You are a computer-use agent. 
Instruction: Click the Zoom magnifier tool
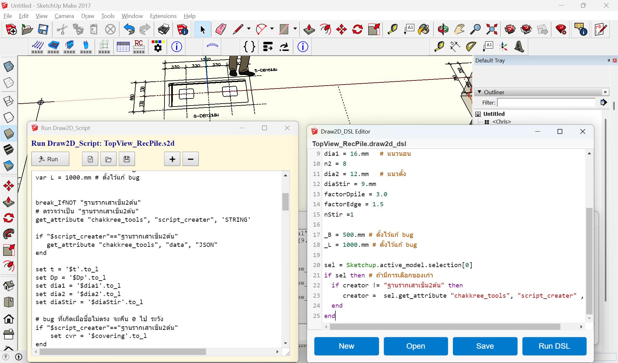coord(475,30)
